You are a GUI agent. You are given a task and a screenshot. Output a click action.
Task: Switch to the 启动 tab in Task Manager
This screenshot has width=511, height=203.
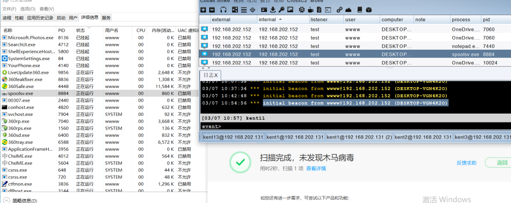click(x=61, y=18)
